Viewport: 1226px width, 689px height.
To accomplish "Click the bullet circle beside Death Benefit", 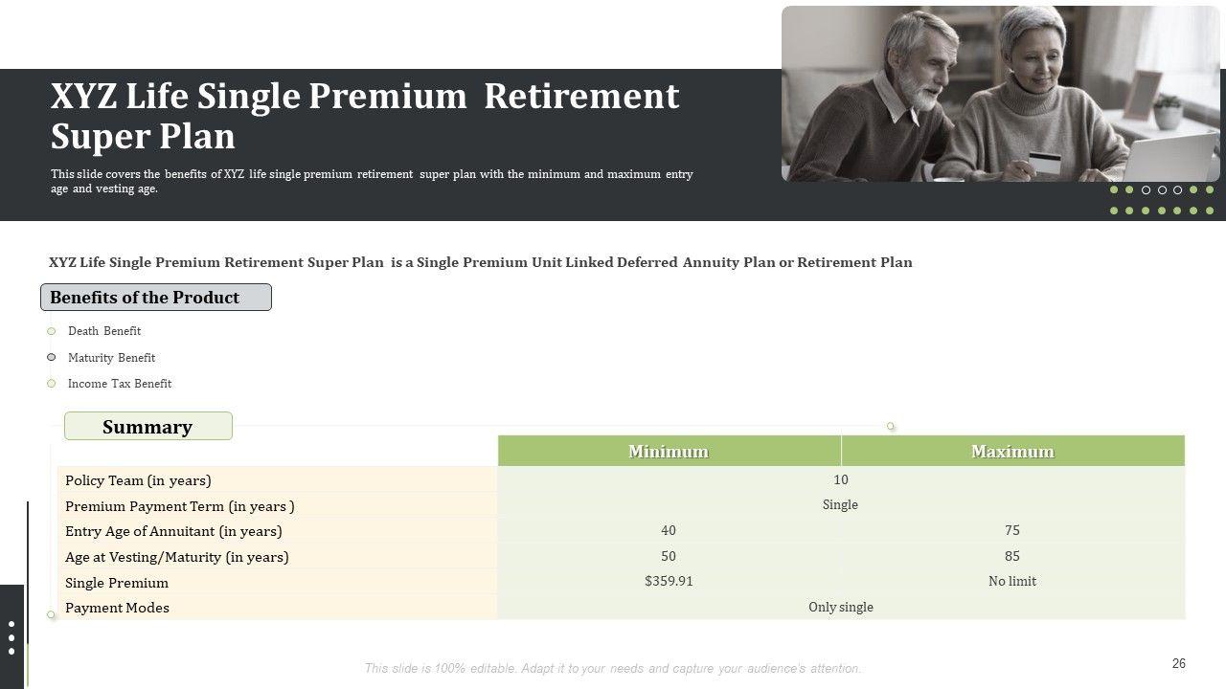I will (x=52, y=331).
